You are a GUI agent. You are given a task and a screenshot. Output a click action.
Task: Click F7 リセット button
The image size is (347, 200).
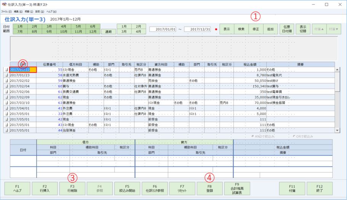point(182,189)
